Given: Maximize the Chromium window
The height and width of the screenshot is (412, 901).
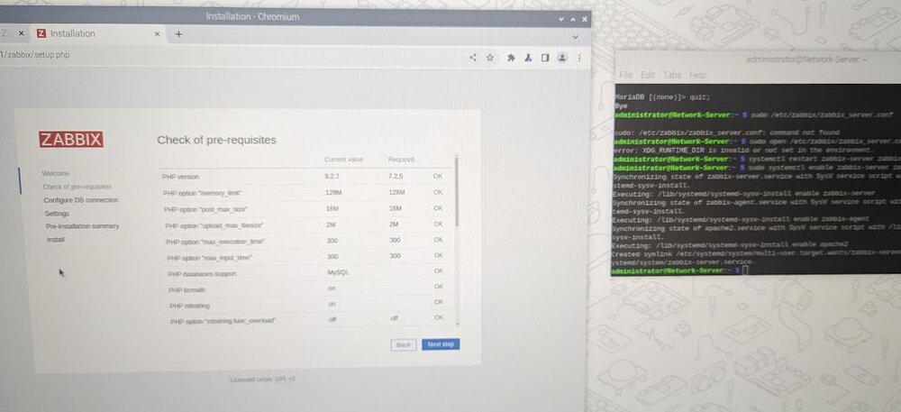Looking at the screenshot, I should pyautogui.click(x=573, y=19).
